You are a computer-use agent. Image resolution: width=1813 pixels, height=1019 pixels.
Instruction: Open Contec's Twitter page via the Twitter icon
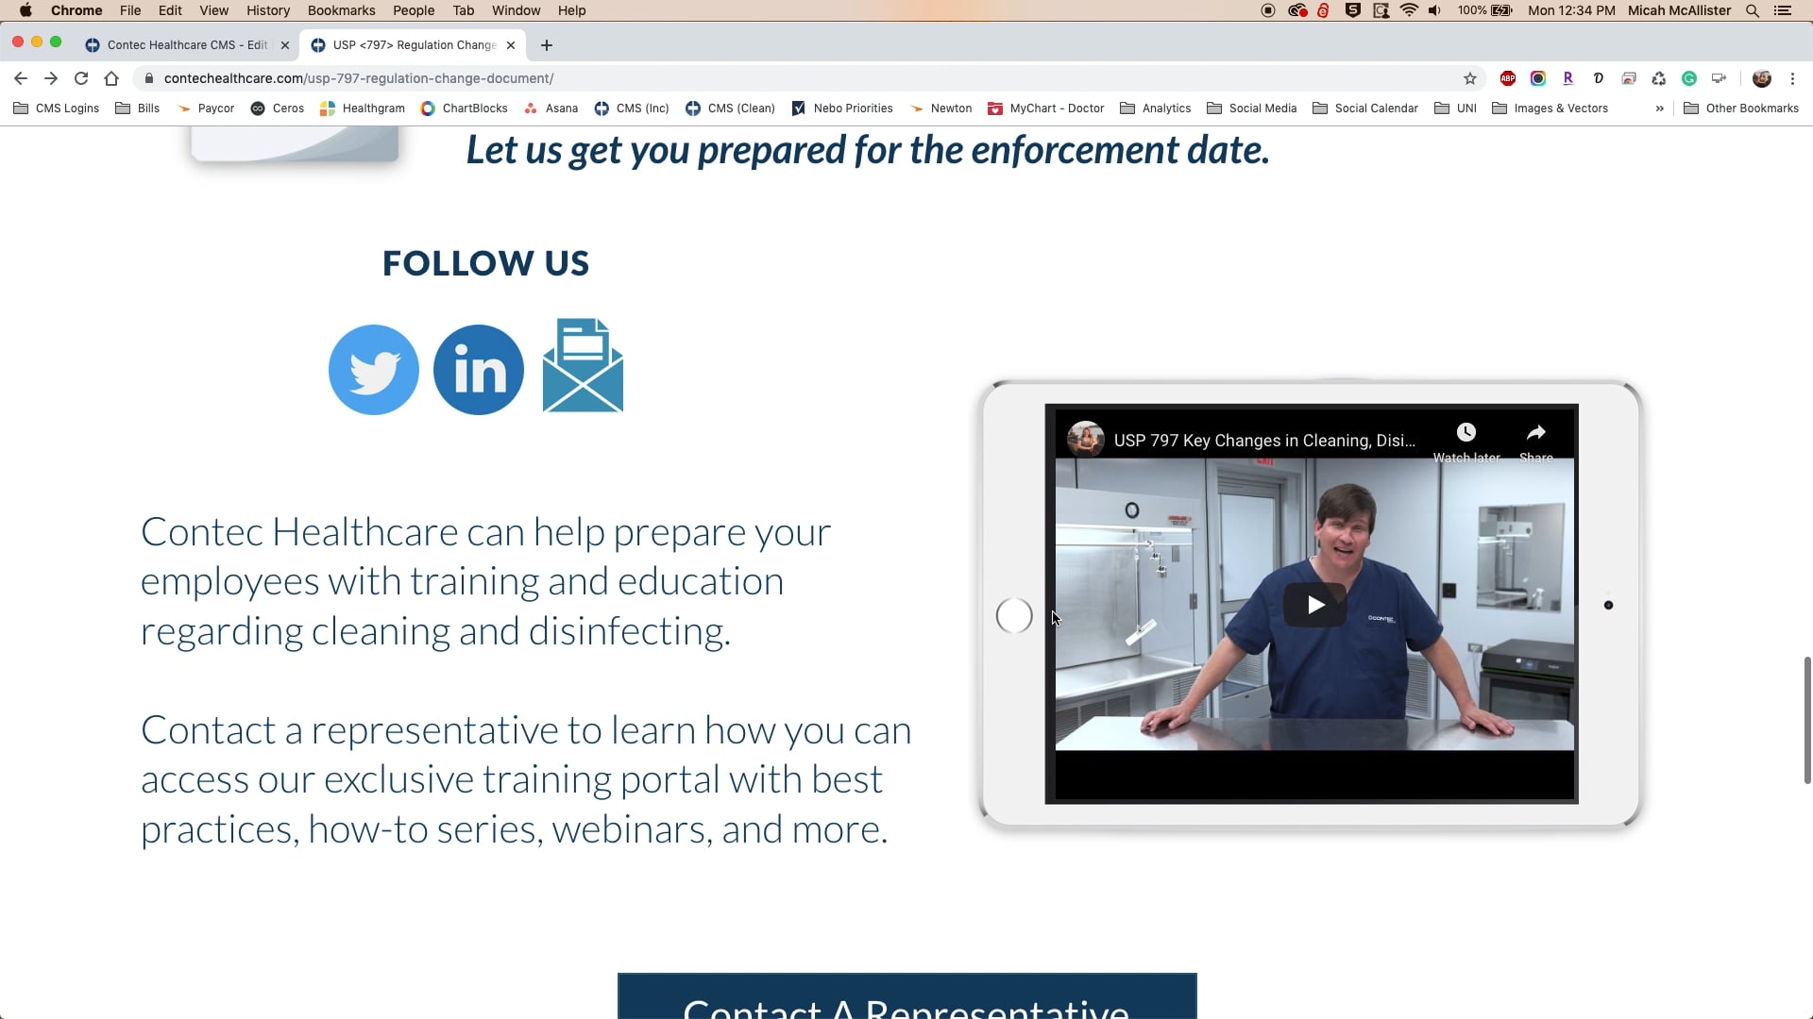coord(373,369)
